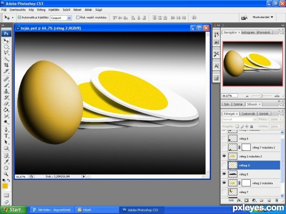Open the Go to Bridge icon
This screenshot has width=286, height=214.
244,18
